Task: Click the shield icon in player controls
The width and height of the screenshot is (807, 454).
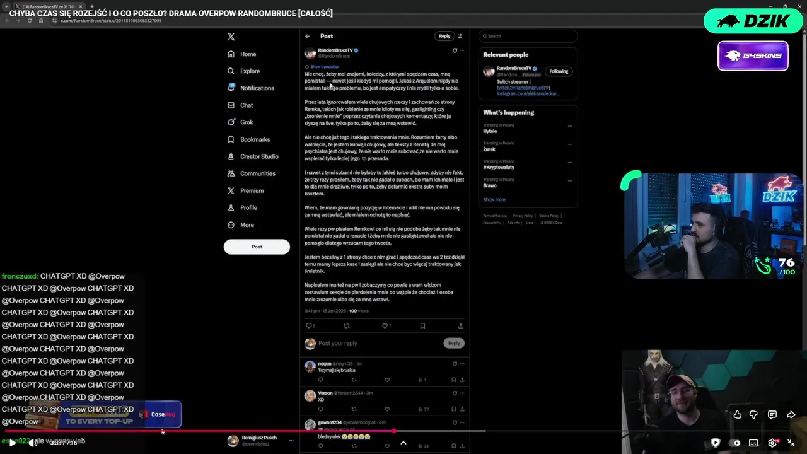Action: pyautogui.click(x=715, y=443)
